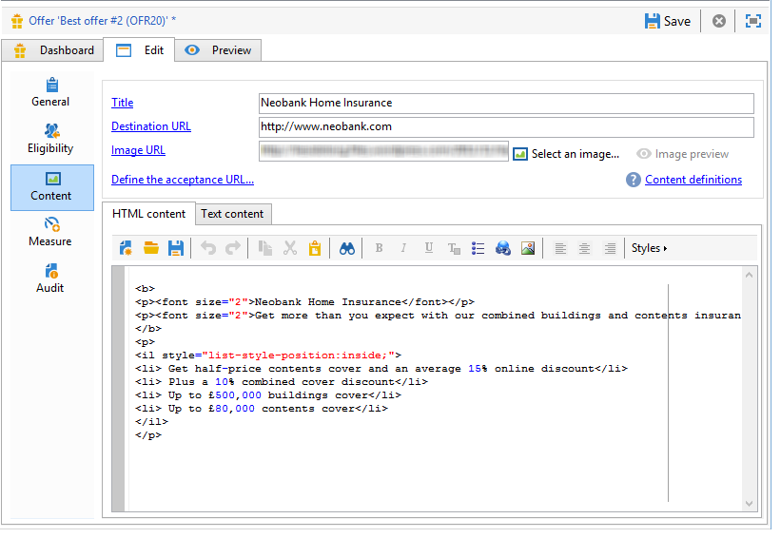Insert a bulleted list
The image size is (781, 538).
click(x=478, y=248)
